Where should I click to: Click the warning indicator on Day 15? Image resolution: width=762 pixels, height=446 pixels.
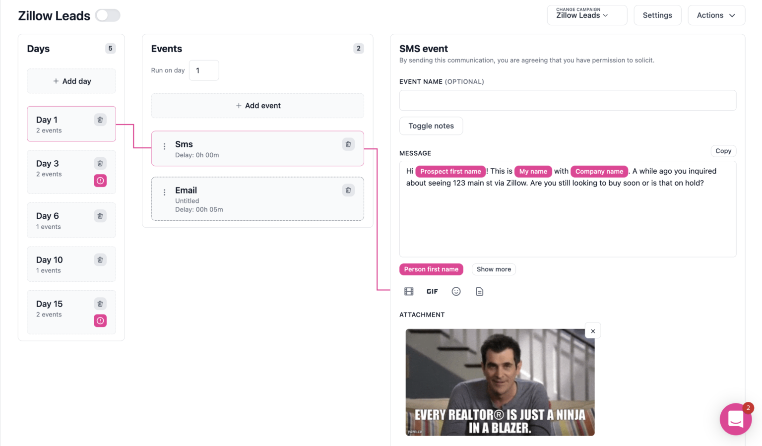(x=100, y=320)
